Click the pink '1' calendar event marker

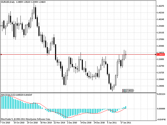(x=123, y=91)
